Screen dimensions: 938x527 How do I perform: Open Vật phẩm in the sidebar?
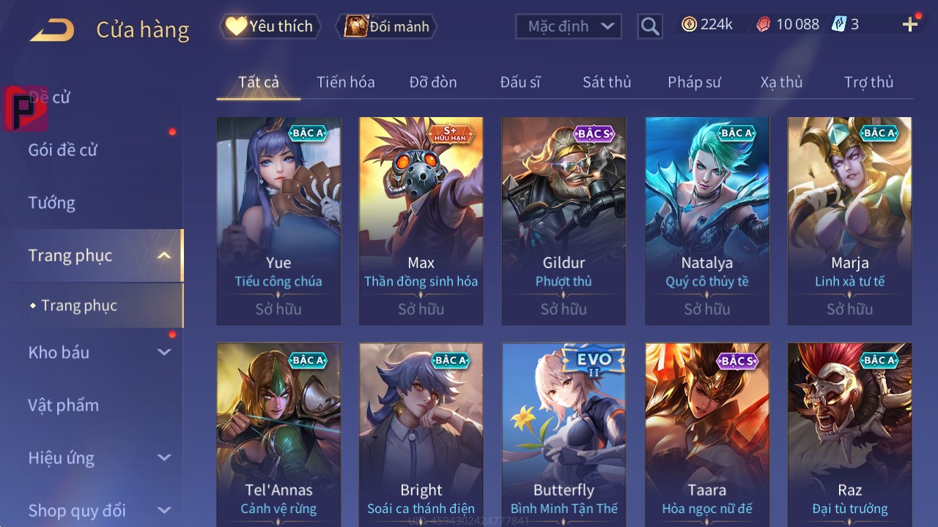63,405
